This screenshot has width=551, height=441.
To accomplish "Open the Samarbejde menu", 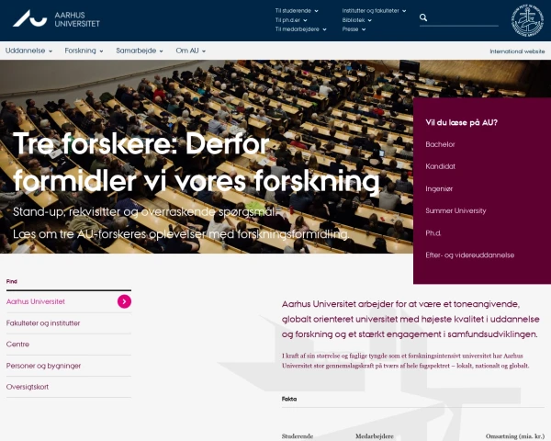I will pyautogui.click(x=140, y=51).
